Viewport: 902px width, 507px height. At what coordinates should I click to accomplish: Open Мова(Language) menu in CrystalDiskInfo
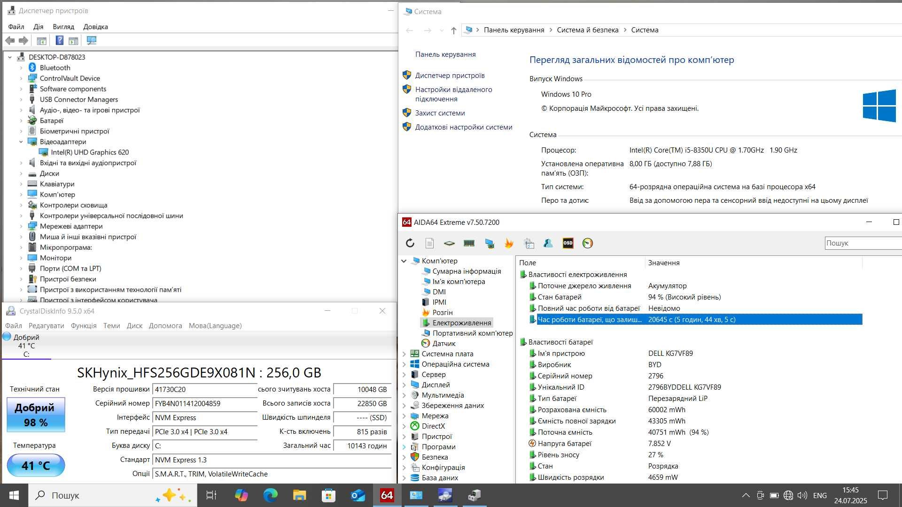click(x=215, y=326)
